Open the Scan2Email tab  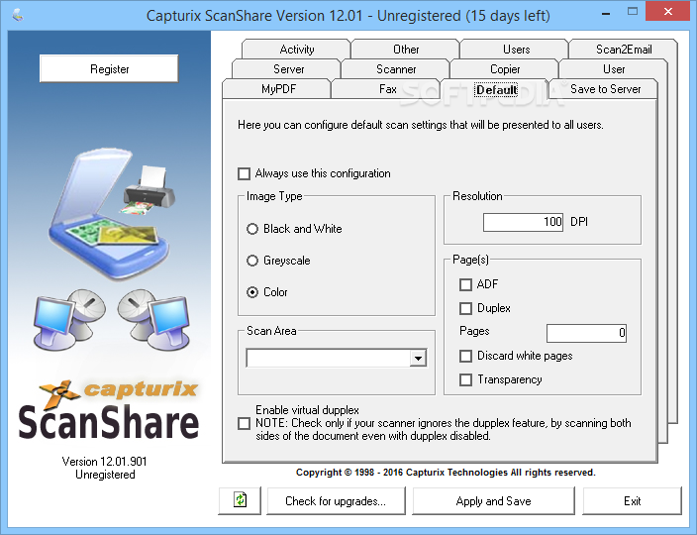coord(624,49)
